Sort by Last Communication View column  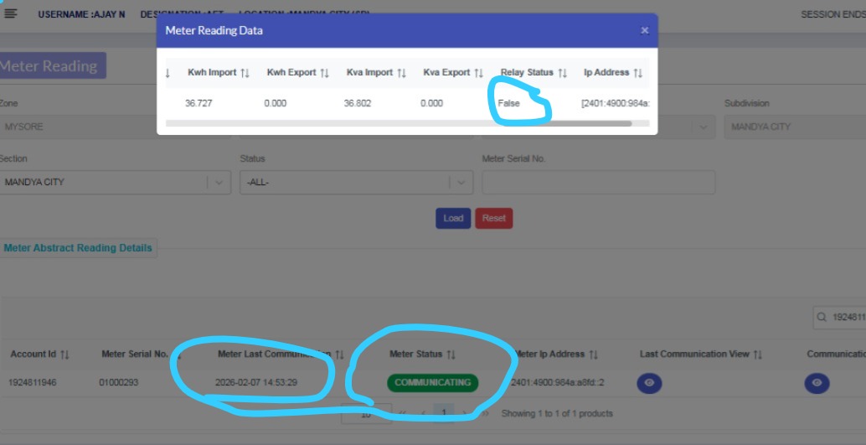701,354
